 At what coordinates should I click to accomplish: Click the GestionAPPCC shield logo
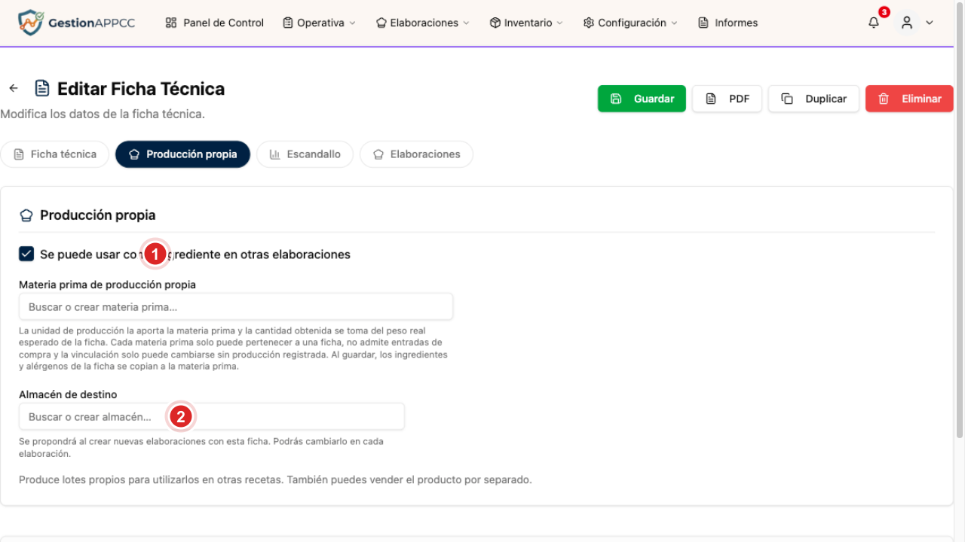[30, 23]
